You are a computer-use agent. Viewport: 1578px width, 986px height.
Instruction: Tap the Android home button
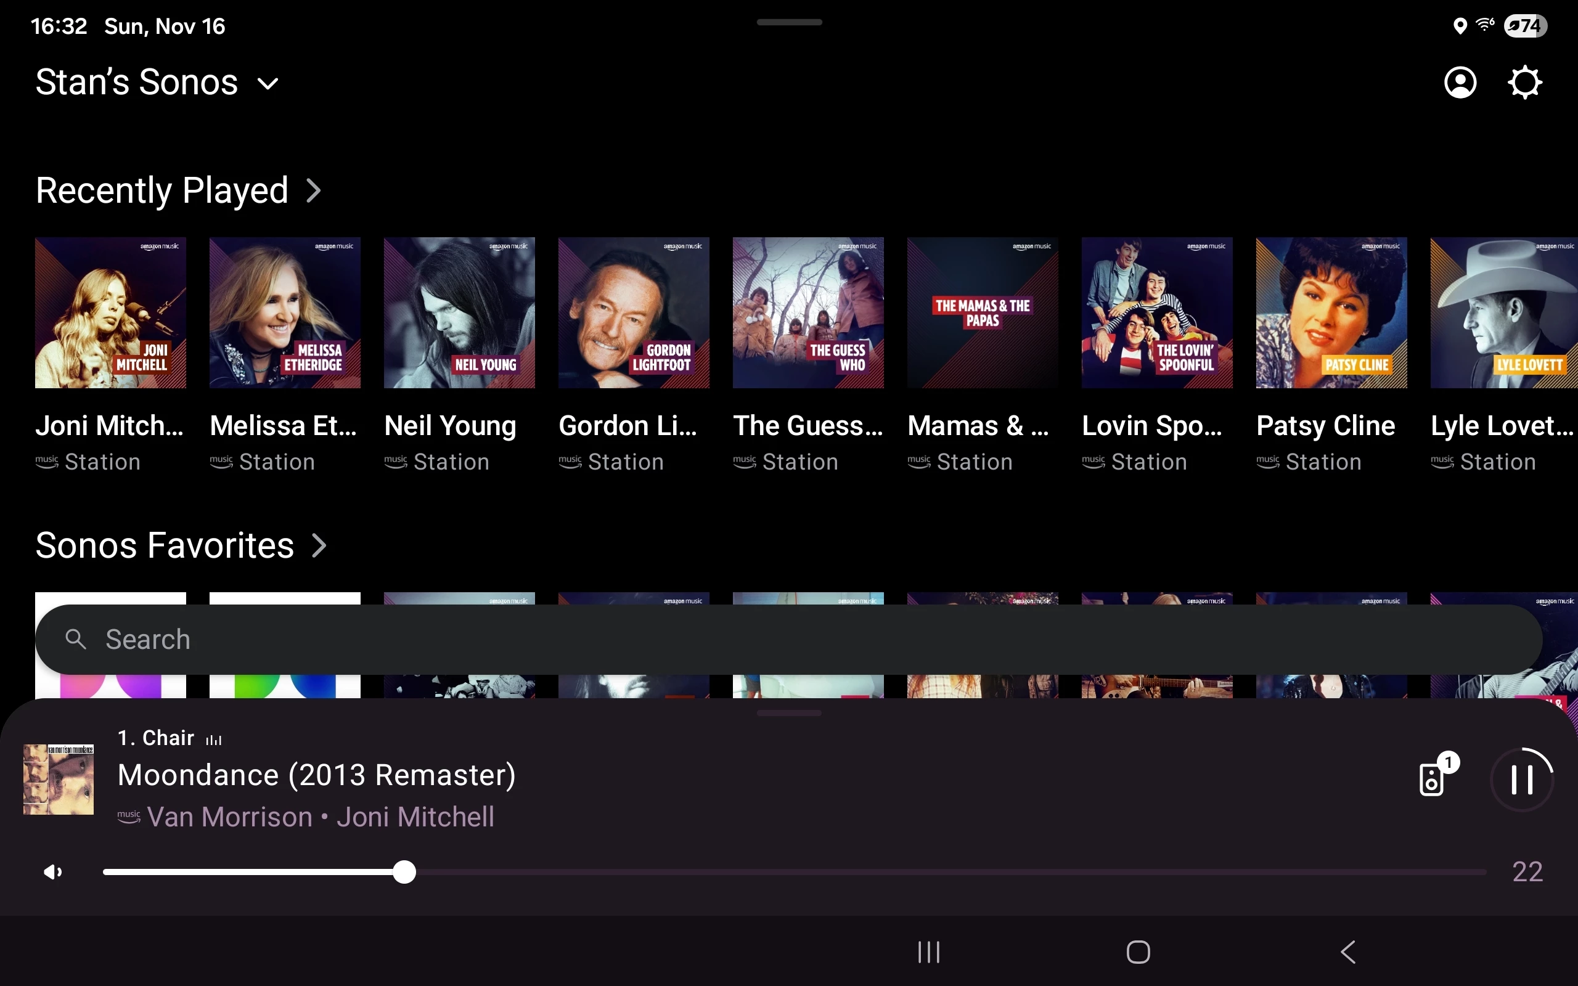pyautogui.click(x=1138, y=952)
